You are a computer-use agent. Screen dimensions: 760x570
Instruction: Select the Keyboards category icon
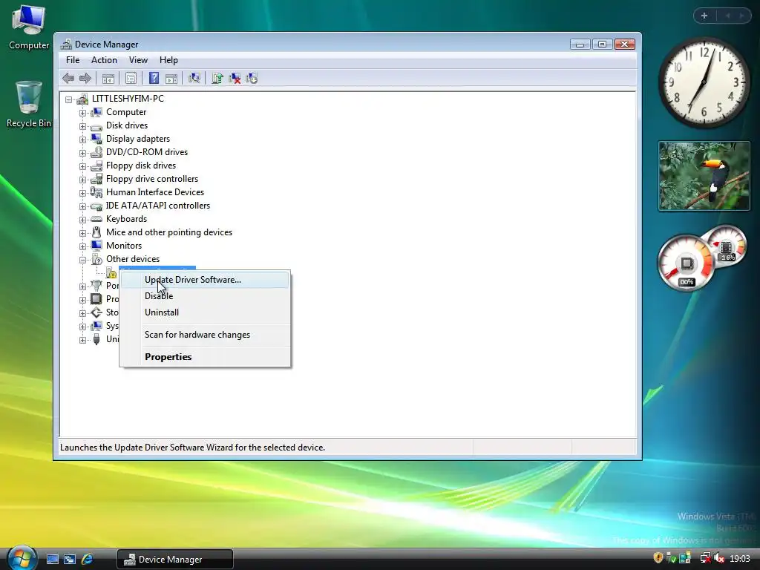click(x=96, y=219)
